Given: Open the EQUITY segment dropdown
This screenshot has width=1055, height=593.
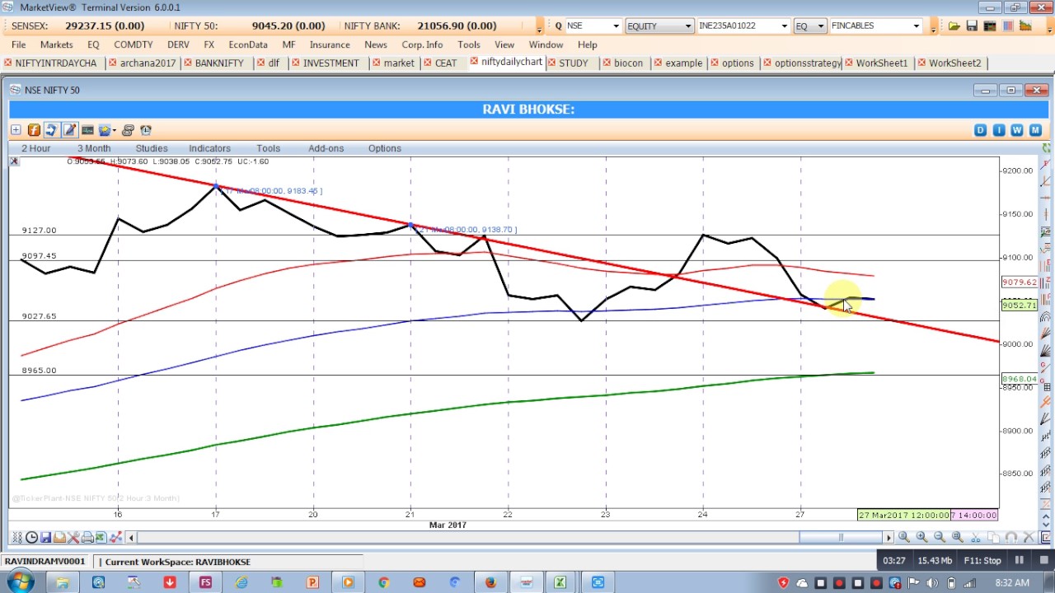Looking at the screenshot, I should pyautogui.click(x=687, y=26).
